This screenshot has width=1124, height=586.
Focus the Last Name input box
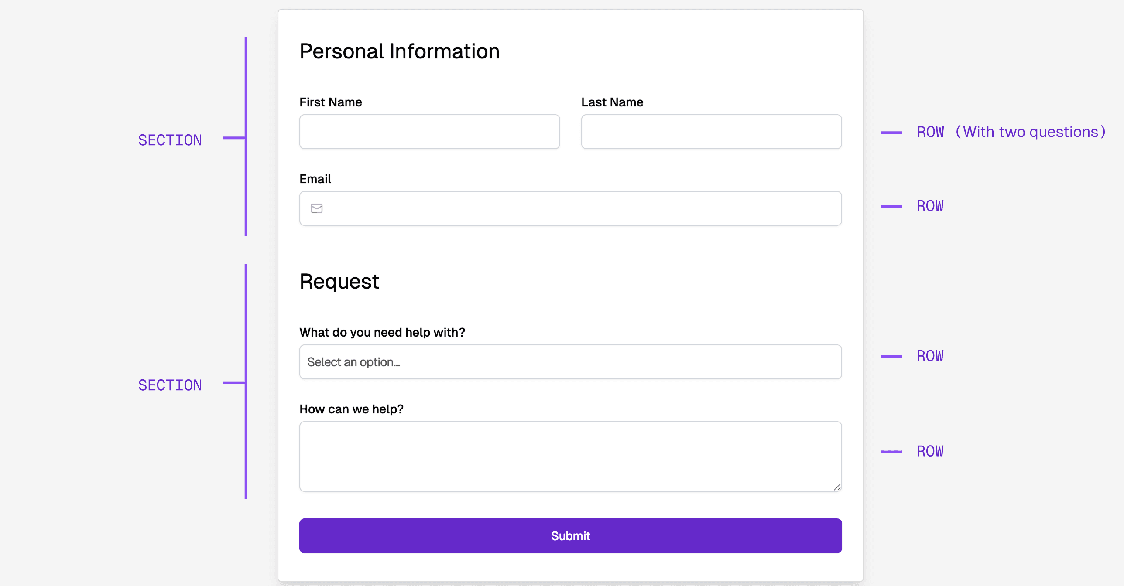(711, 132)
